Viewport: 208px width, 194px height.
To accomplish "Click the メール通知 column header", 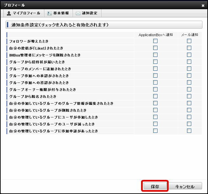I will click(190, 35).
